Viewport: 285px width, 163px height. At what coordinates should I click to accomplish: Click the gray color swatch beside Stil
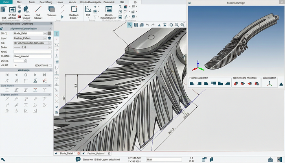(50, 33)
